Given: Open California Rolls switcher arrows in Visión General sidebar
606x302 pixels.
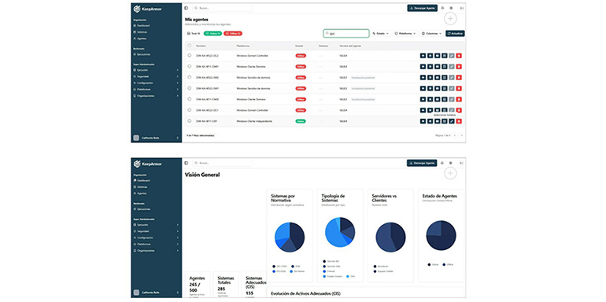Looking at the screenshot, I should 177,293.
